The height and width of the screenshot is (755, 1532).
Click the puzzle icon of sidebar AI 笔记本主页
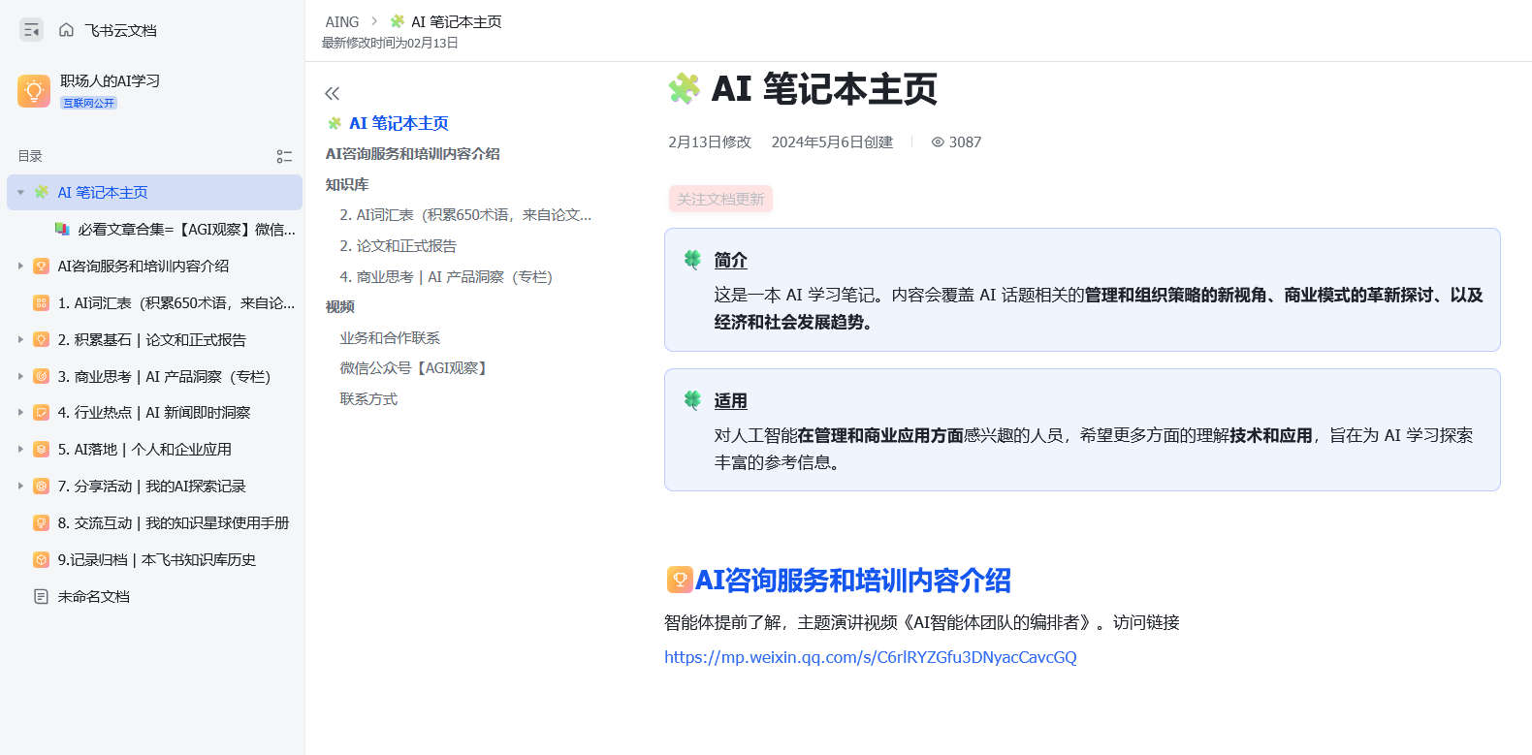[41, 192]
